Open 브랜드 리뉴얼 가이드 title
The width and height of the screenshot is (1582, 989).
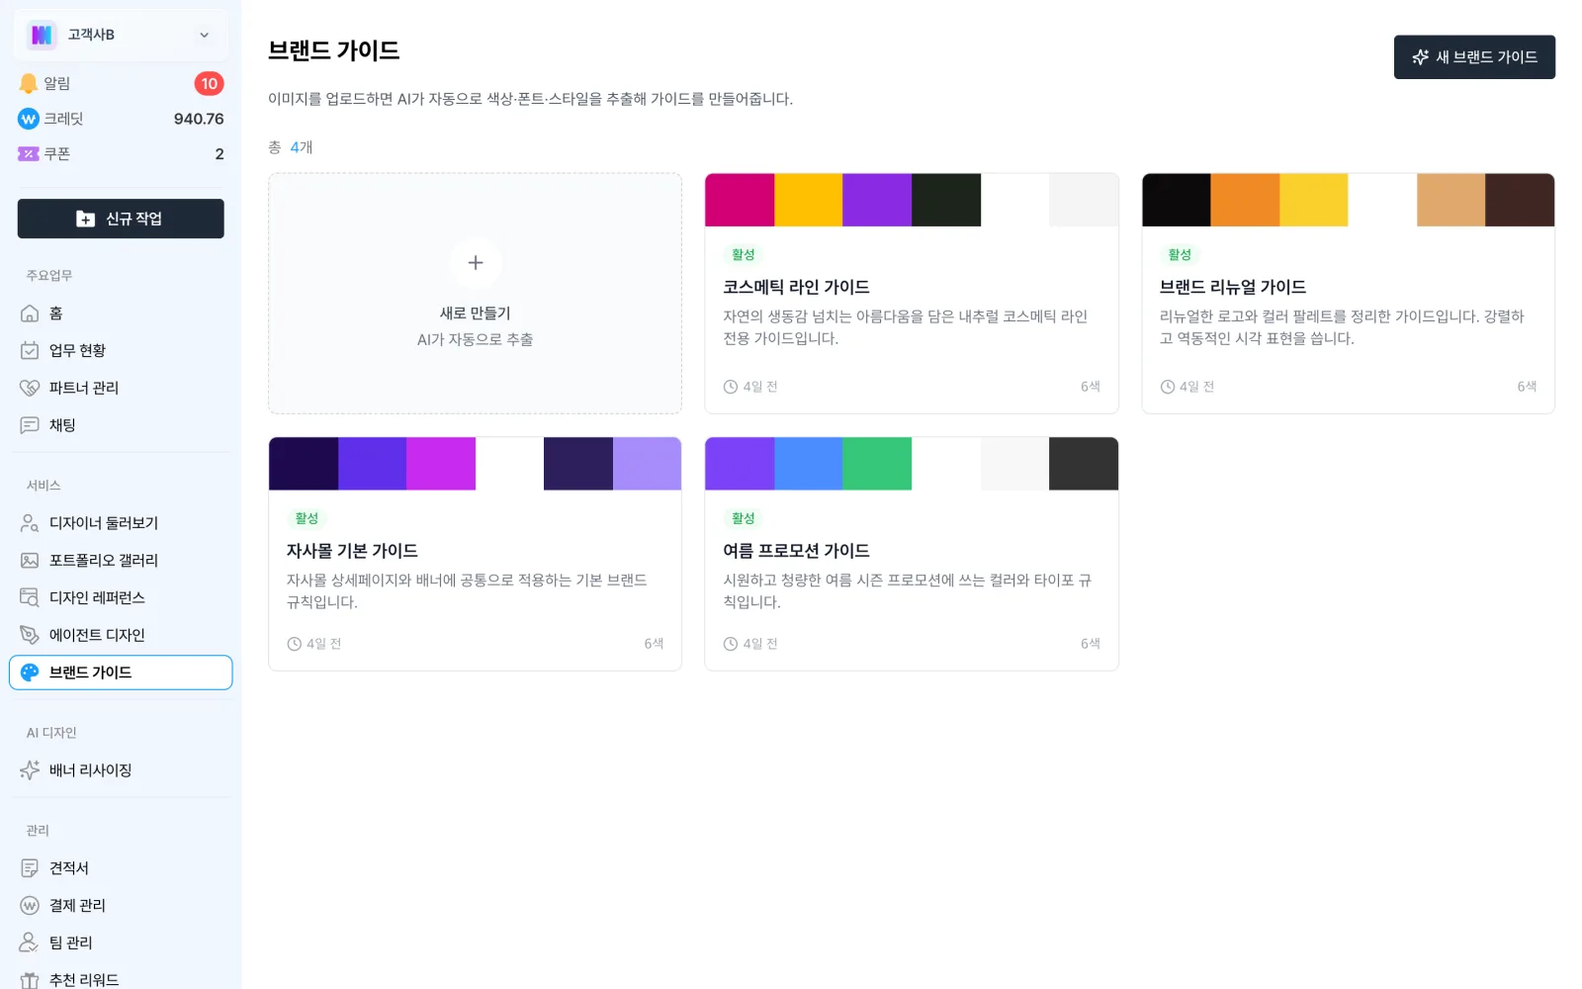1233,287
